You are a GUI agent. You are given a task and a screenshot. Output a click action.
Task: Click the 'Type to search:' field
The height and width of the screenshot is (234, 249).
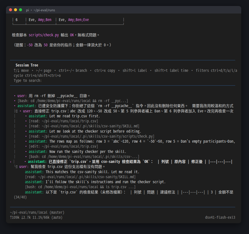[x=28, y=81]
